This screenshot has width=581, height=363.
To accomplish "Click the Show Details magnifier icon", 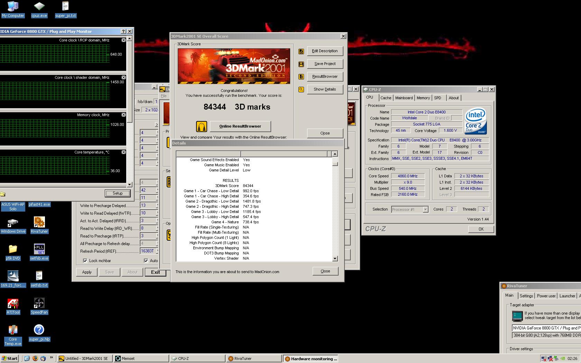I will [x=301, y=90].
